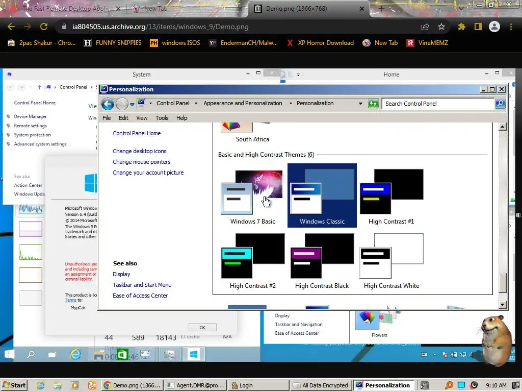522x392 pixels.
Task: Open Ease of Access Center link
Action: tap(140, 296)
